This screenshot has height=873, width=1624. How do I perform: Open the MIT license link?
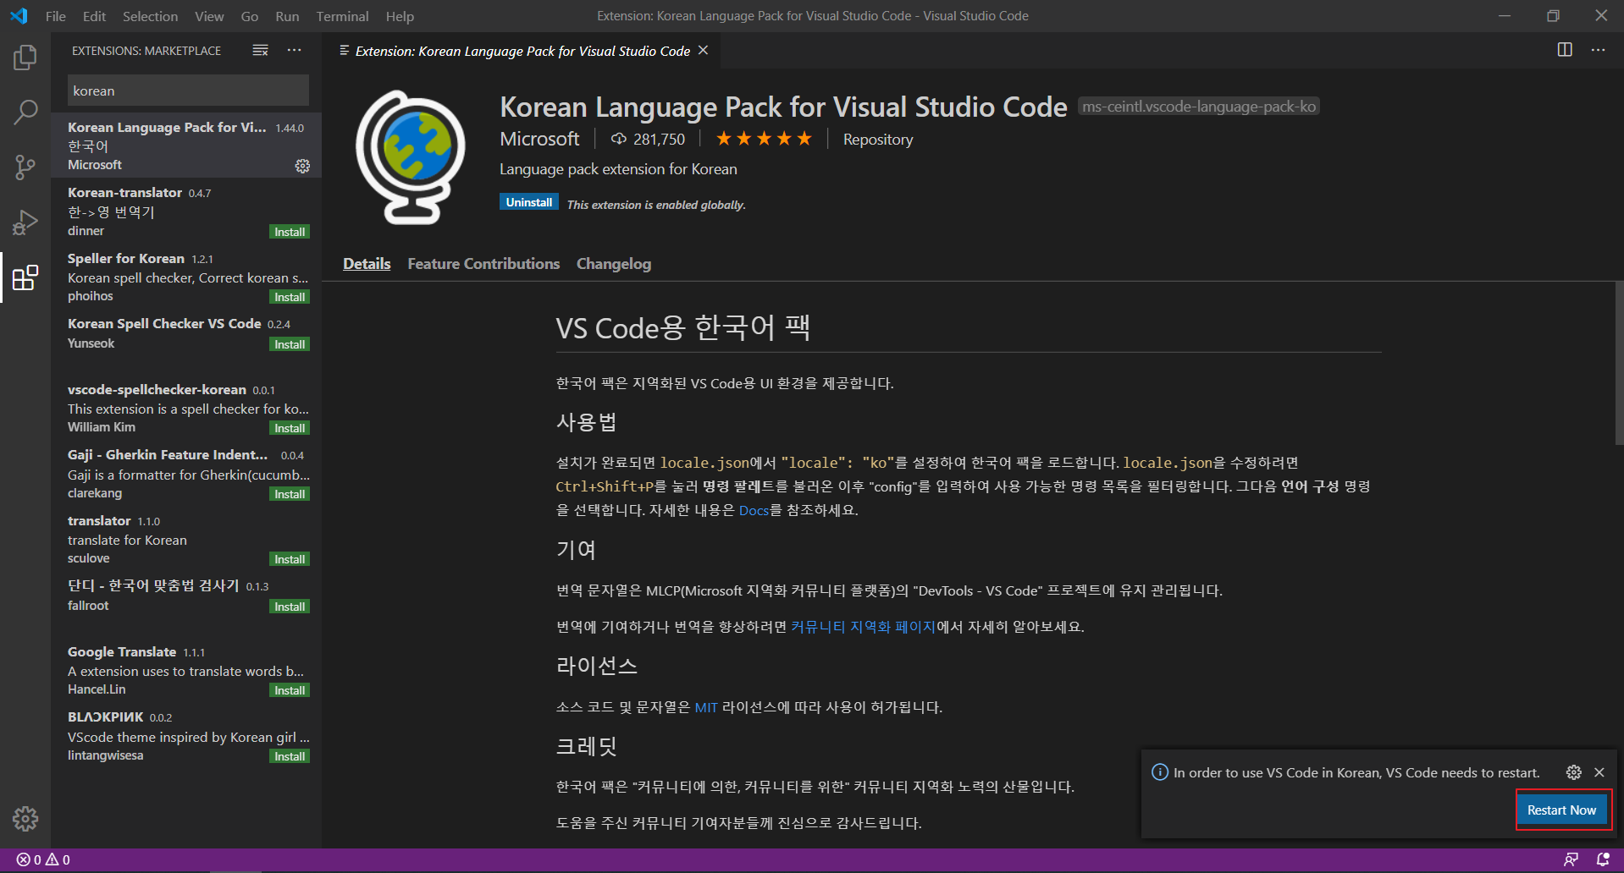click(x=706, y=707)
